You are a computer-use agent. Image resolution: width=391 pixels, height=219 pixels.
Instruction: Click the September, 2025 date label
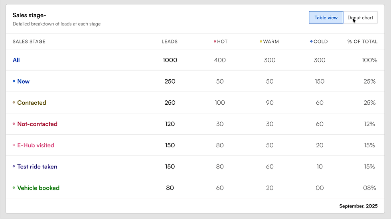358,206
